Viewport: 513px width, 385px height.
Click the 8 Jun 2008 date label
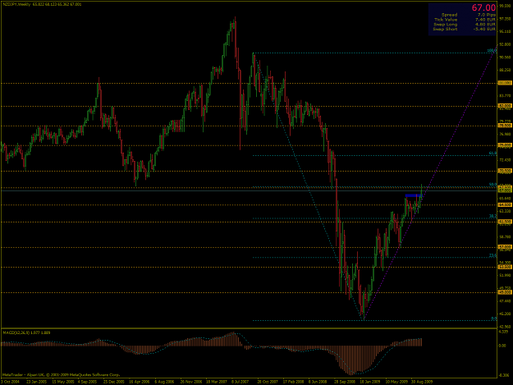coord(318,382)
